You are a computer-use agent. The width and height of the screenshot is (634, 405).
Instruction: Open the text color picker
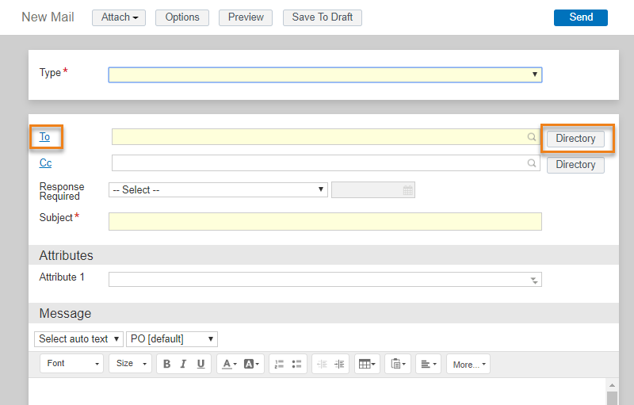pos(229,364)
